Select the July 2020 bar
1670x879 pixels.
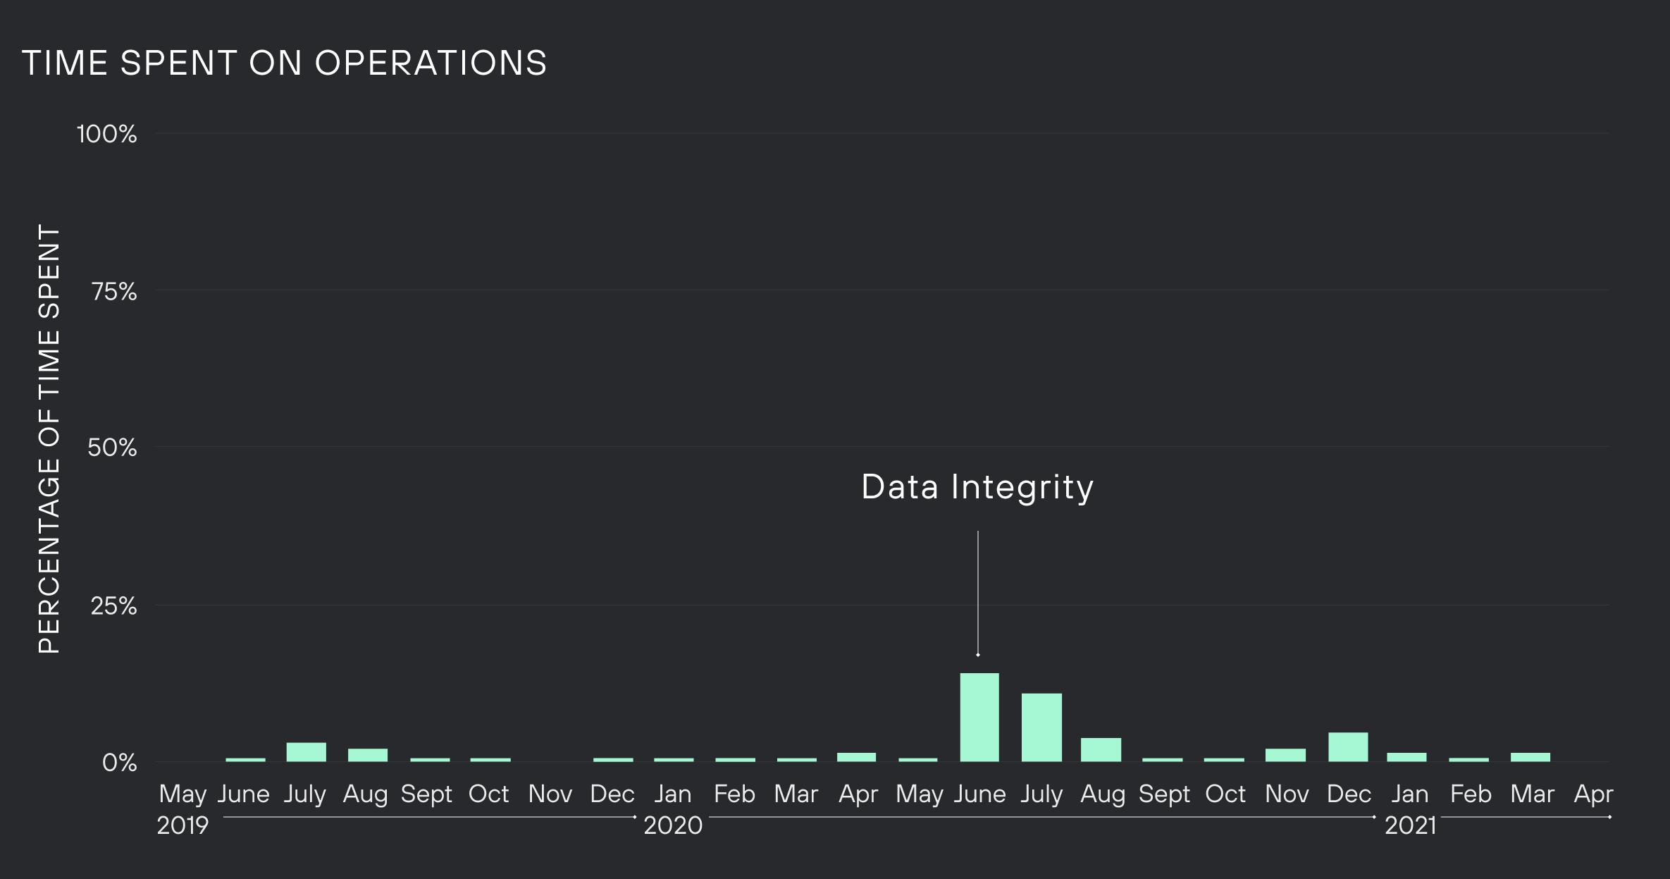tap(1041, 727)
